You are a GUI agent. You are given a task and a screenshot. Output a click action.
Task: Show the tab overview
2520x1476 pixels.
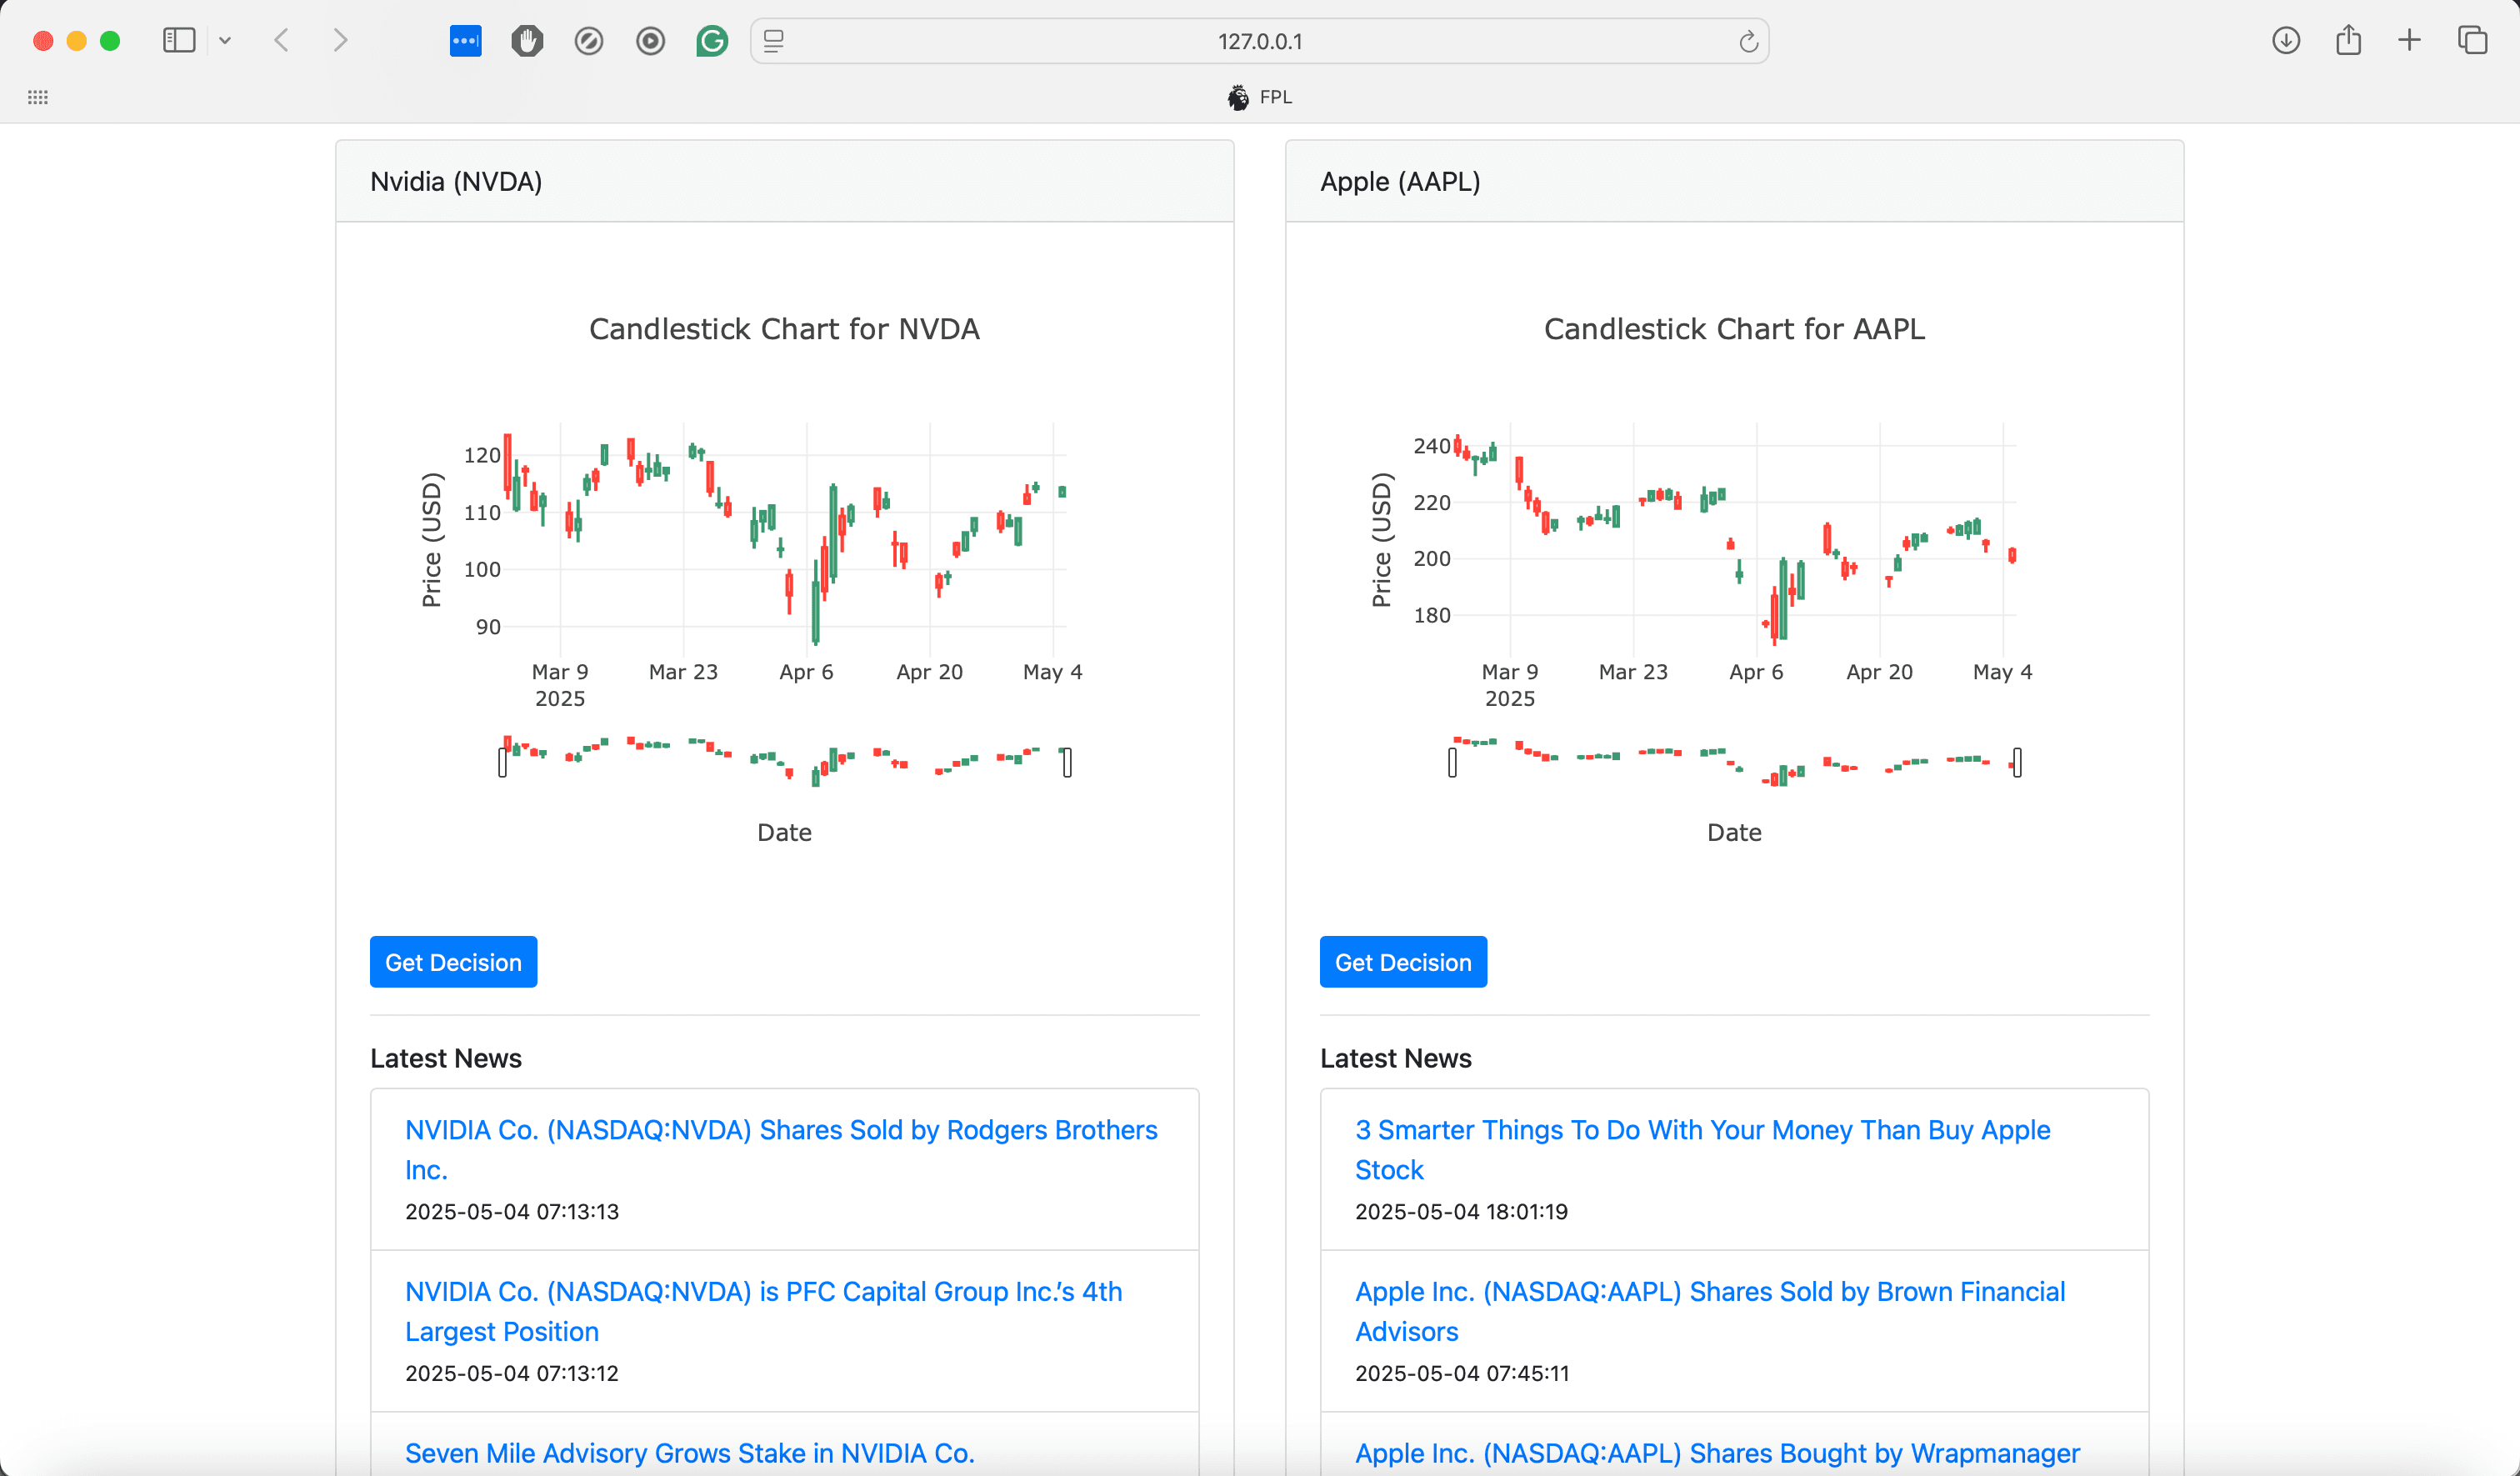[x=2472, y=41]
